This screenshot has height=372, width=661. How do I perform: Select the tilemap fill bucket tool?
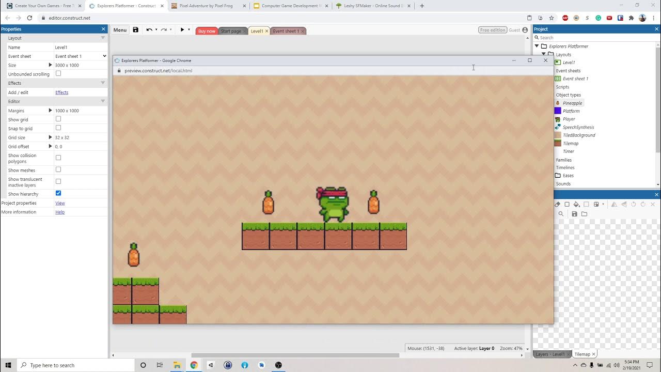[576, 205]
